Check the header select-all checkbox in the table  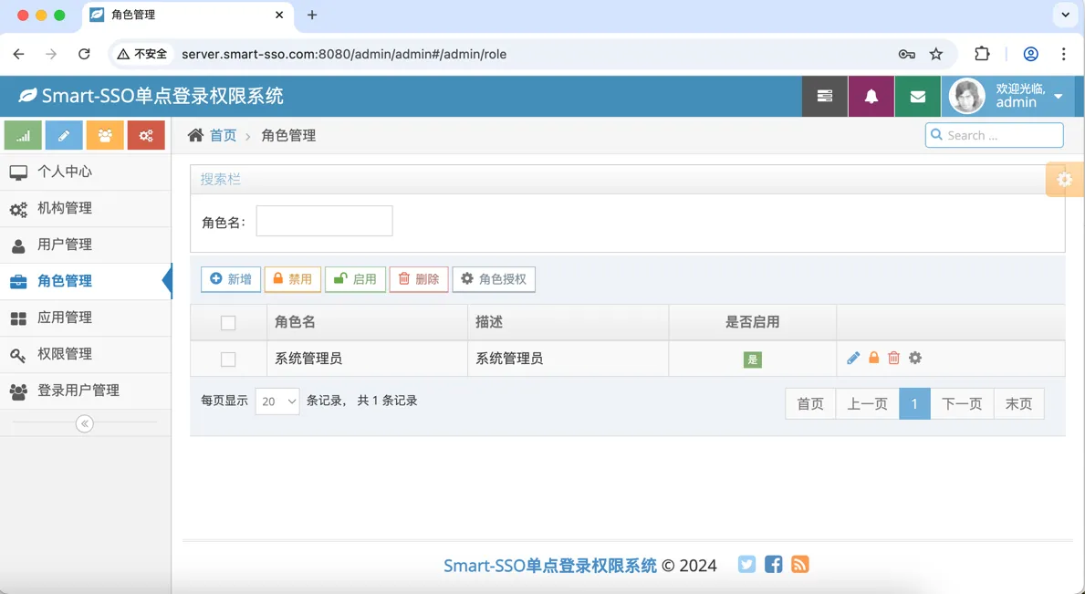pyautogui.click(x=228, y=322)
